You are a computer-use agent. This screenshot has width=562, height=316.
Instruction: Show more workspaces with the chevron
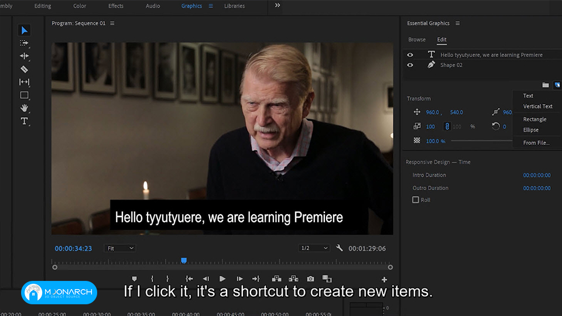(277, 5)
